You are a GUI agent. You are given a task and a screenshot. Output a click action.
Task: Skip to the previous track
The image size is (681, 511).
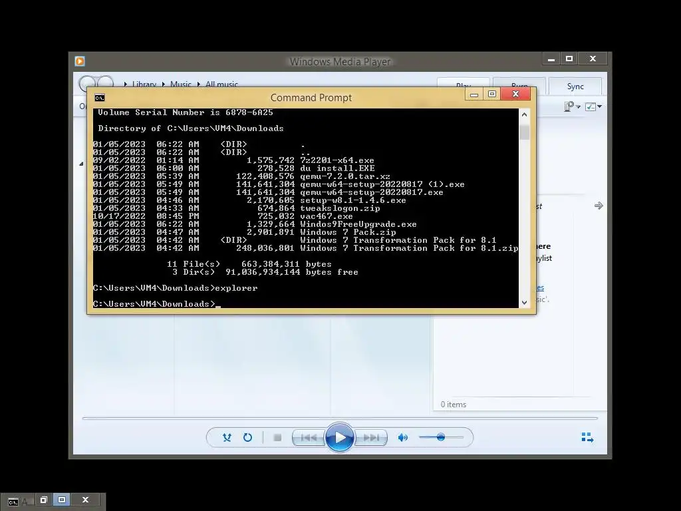coord(309,438)
